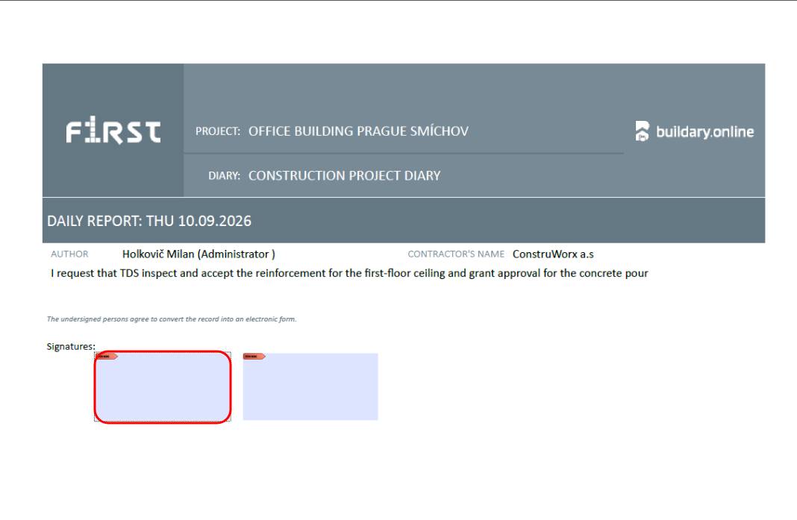This screenshot has width=797, height=520.
Task: Select the 'CONSTRUCTION PROJECT DIARY' title
Action: pos(344,175)
